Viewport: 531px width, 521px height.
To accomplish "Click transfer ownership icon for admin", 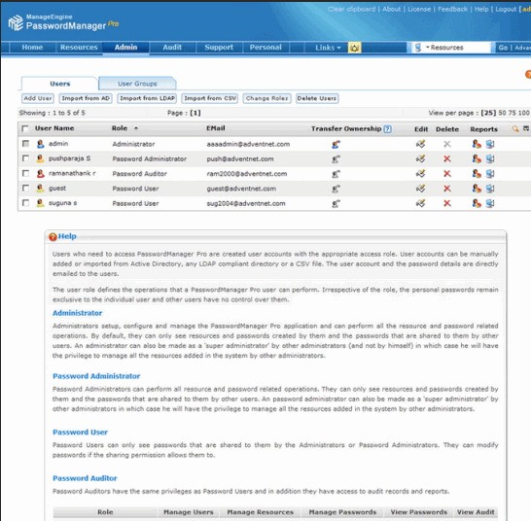I will coord(336,145).
